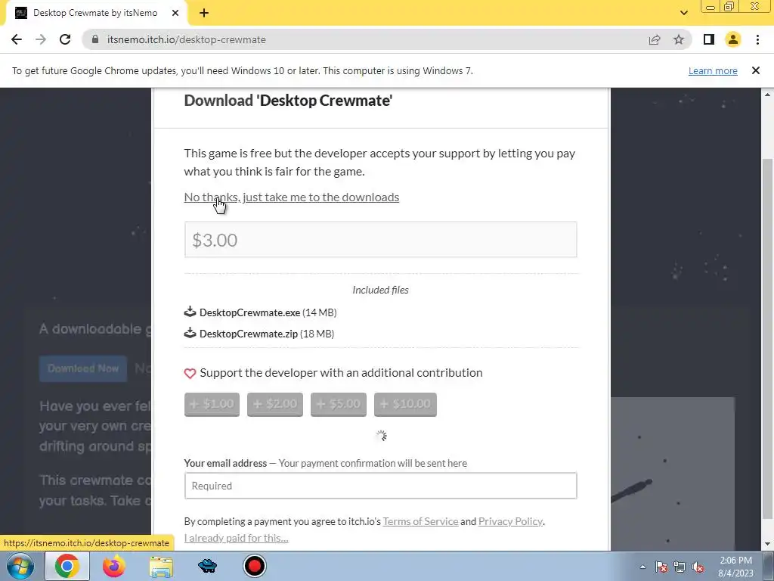Toggle Chrome side panel icon
This screenshot has height=581, width=774.
coord(709,39)
